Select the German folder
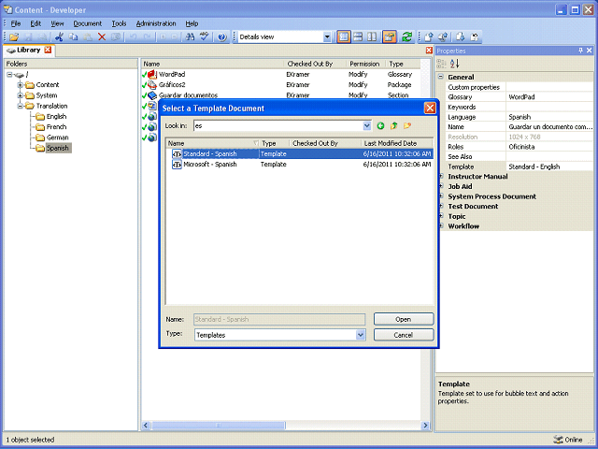Viewport: 598px width, 449px height. [x=57, y=138]
